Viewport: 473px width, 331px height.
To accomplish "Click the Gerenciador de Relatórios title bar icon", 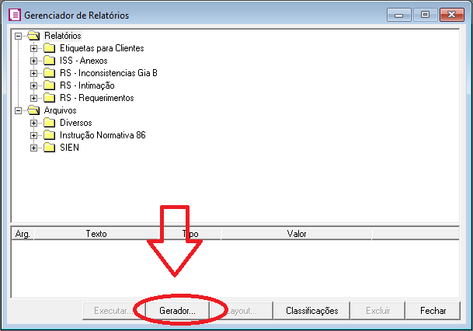I will pos(15,15).
